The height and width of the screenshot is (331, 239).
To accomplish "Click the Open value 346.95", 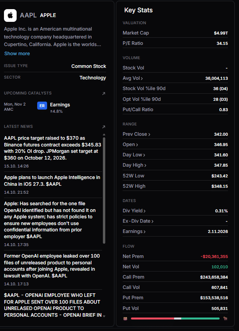I will (x=221, y=145).
